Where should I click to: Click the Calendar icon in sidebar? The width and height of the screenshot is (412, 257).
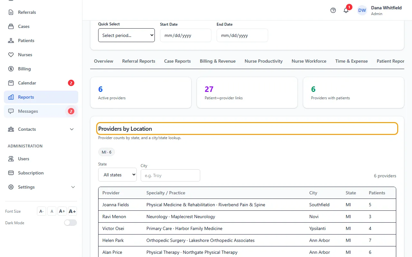pyautogui.click(x=11, y=83)
